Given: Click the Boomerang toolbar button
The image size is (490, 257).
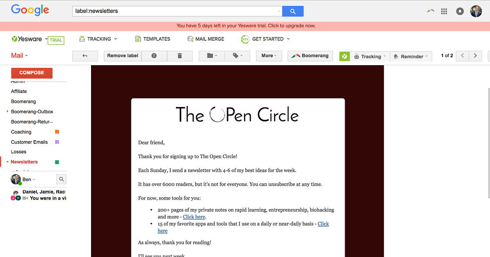Looking at the screenshot, I should 310,56.
